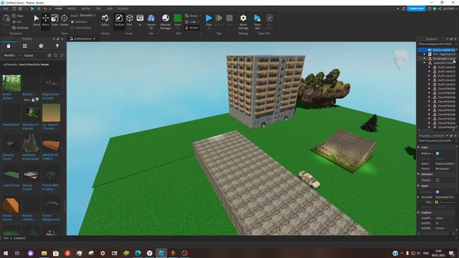Open the Recent tab in Toolbox

click(x=41, y=46)
